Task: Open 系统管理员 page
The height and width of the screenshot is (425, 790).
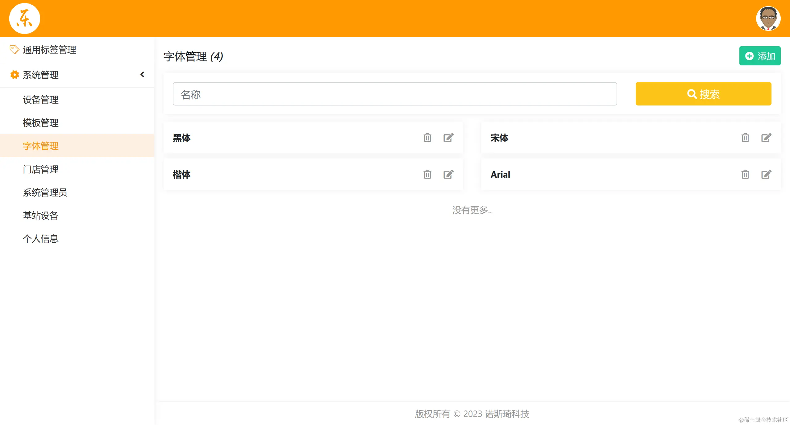Action: click(45, 192)
